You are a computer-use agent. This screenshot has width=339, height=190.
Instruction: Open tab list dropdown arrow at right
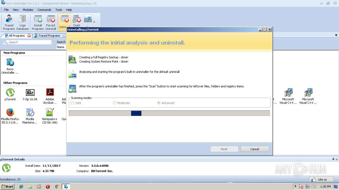pos(336,35)
